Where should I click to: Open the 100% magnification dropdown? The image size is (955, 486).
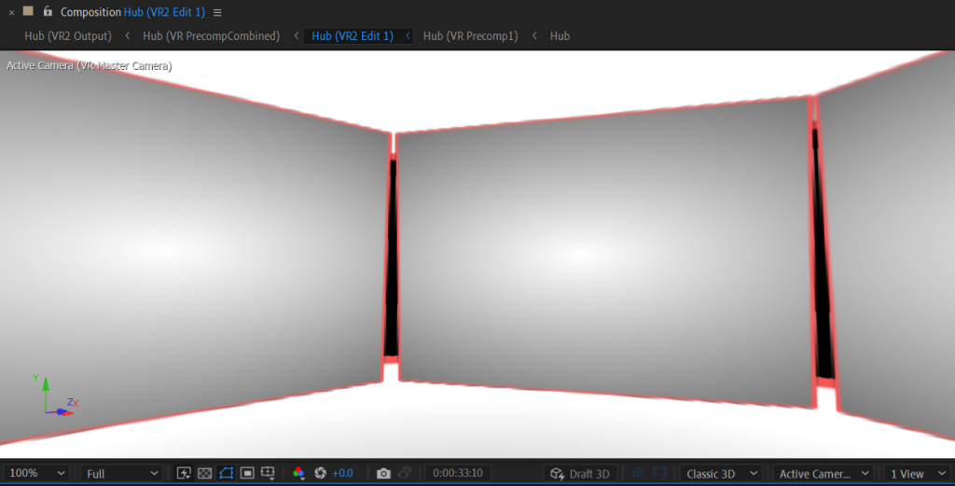(x=36, y=473)
